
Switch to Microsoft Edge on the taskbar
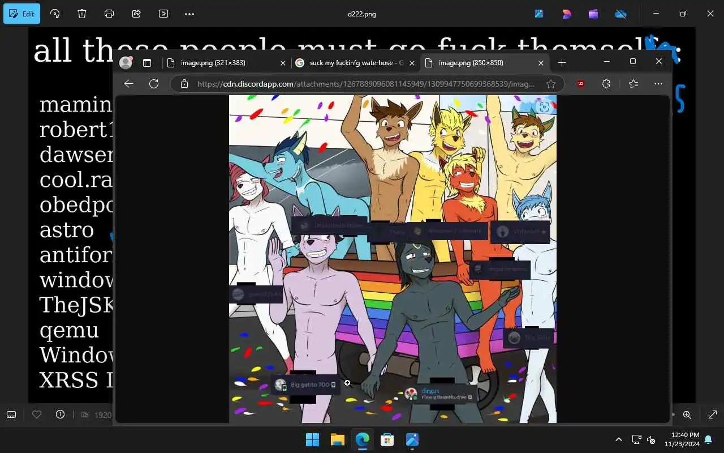tap(363, 439)
